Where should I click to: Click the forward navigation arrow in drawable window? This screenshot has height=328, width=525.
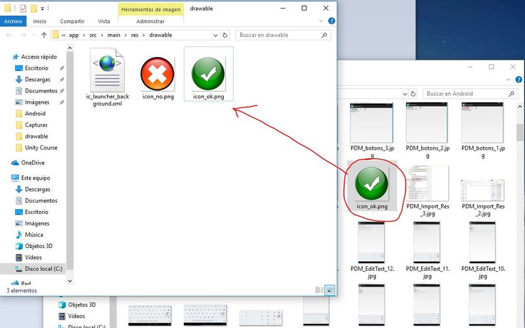point(23,35)
